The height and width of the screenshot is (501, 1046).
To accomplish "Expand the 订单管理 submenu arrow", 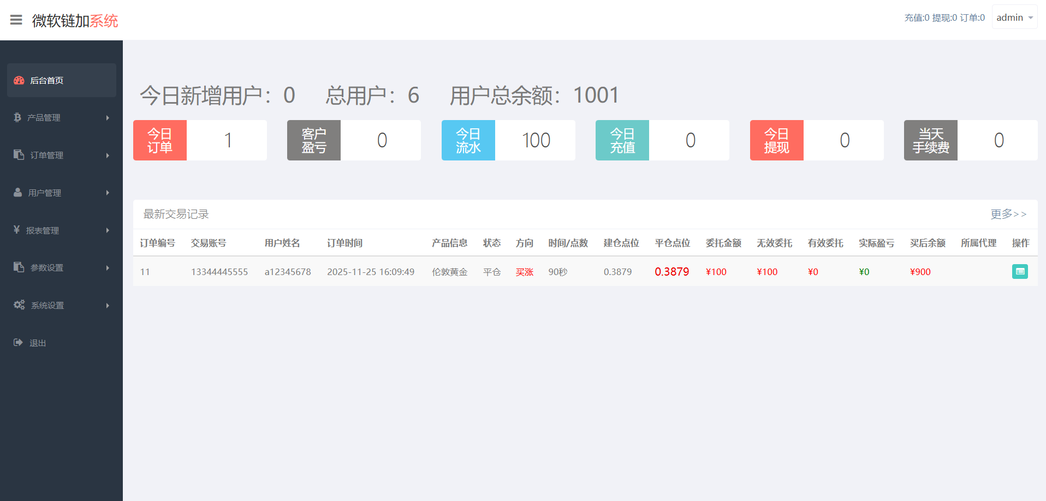I will point(108,156).
